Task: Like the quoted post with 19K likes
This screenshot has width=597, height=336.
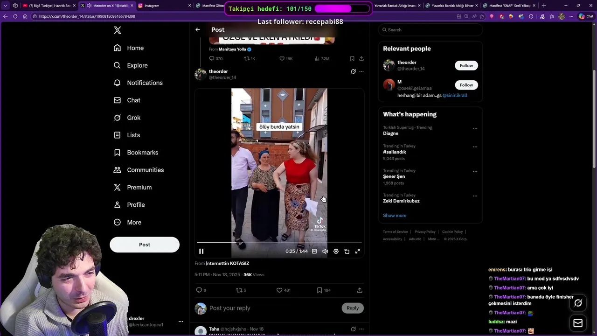Action: 282,58
